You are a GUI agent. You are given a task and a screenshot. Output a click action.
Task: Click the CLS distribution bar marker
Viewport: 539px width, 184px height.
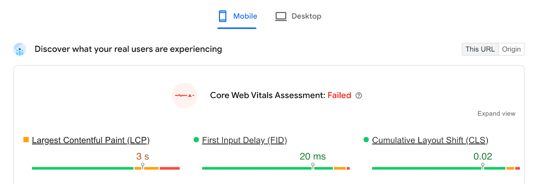click(483, 165)
